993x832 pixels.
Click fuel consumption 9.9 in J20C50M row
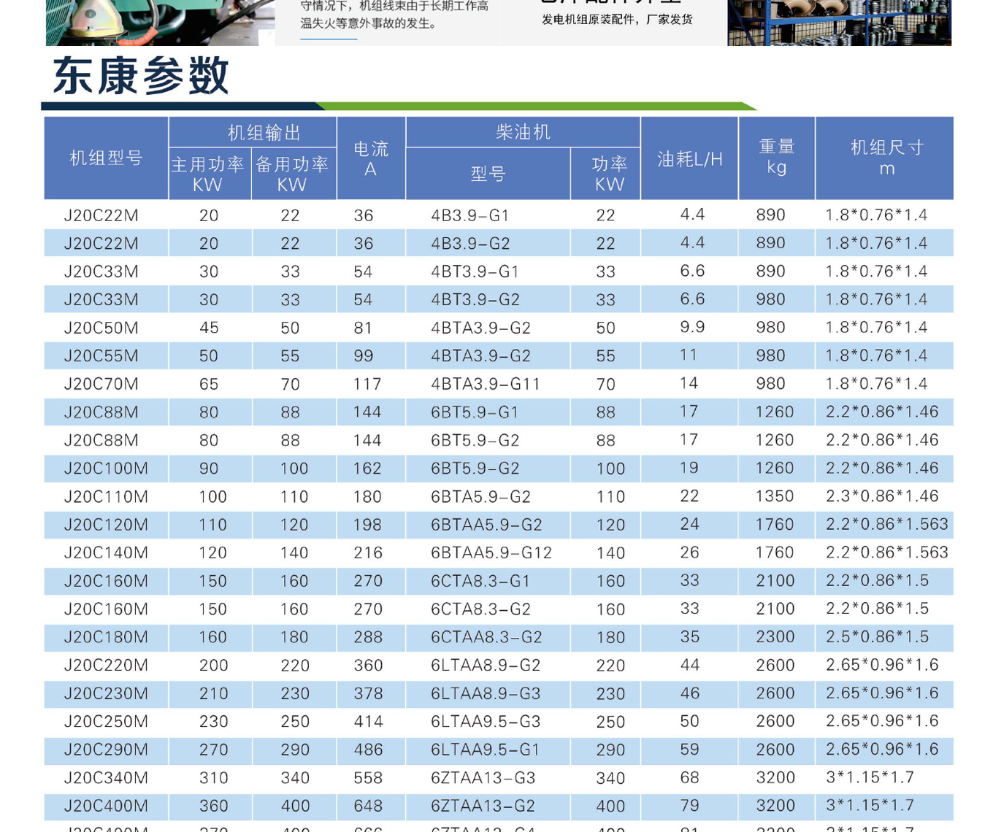[692, 327]
